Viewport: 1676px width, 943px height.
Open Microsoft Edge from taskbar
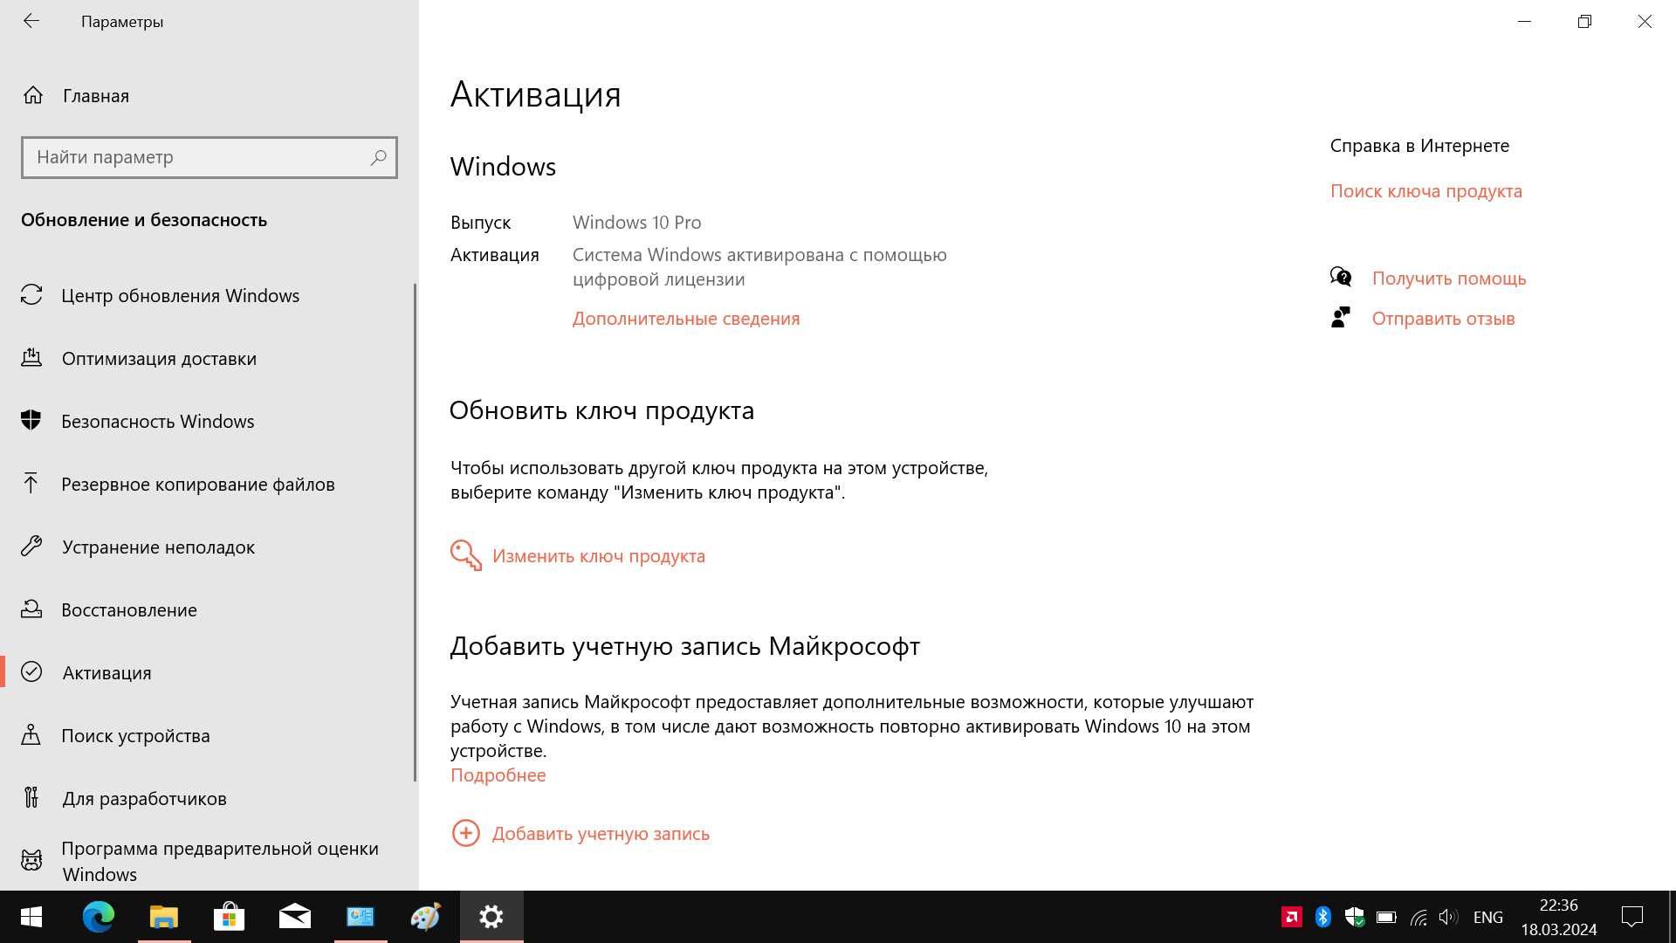pyautogui.click(x=99, y=917)
